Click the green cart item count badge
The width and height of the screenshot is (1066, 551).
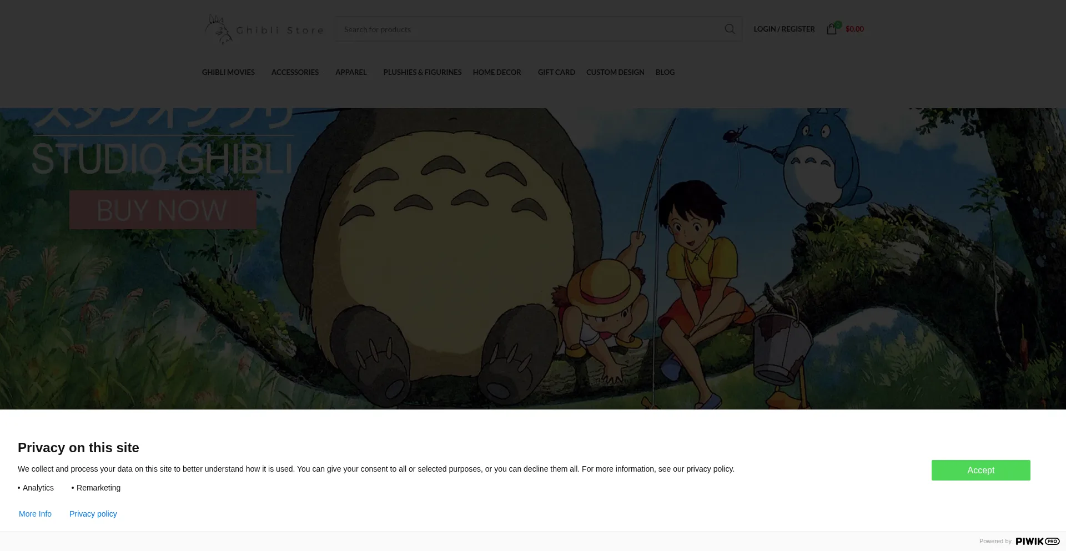838,24
